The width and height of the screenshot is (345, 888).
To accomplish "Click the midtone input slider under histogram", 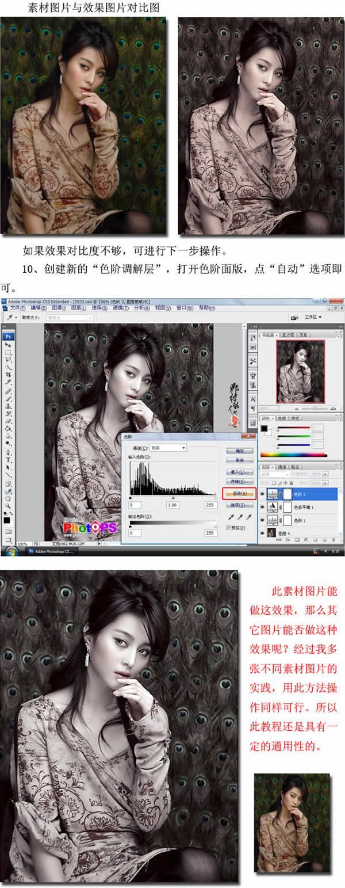I will (x=173, y=498).
